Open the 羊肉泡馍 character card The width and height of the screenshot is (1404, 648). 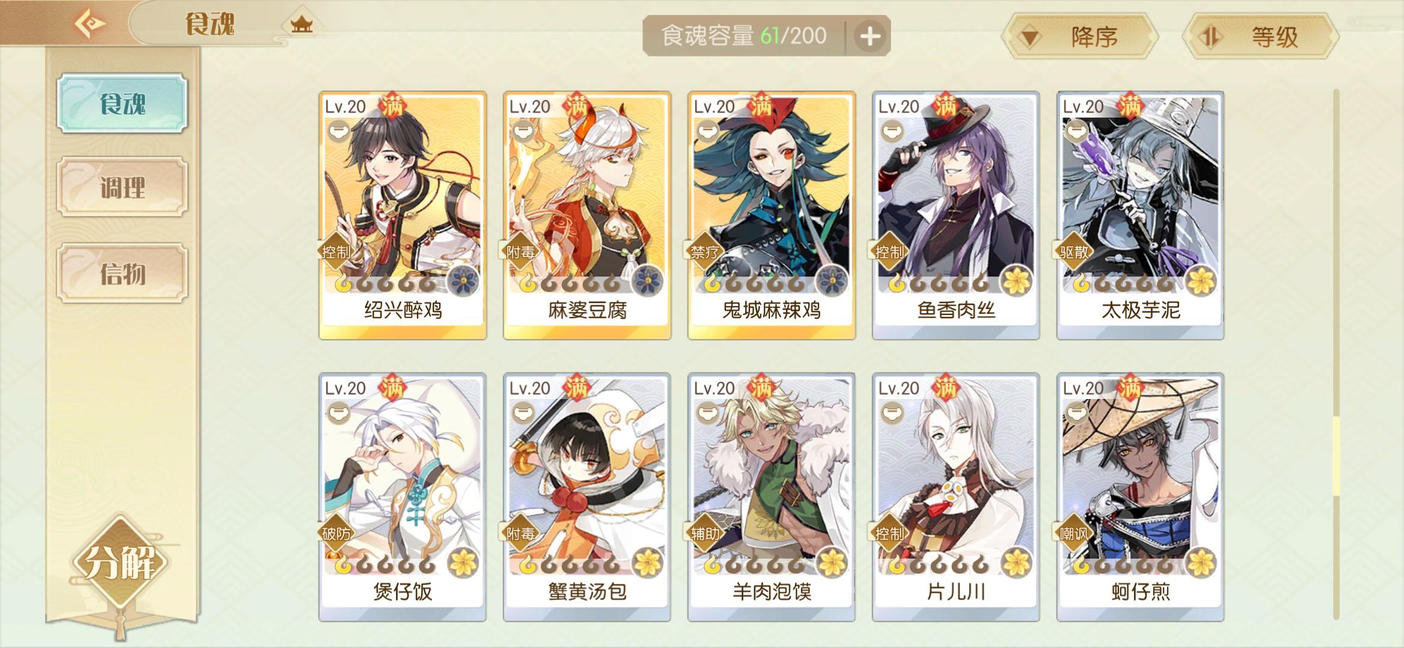pyautogui.click(x=772, y=497)
